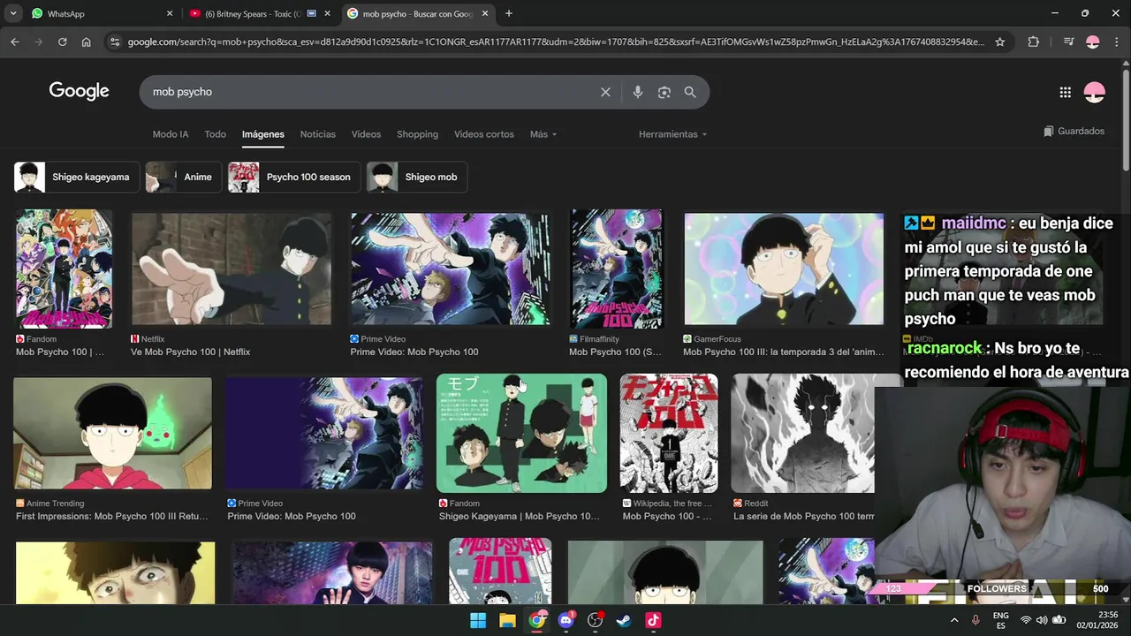This screenshot has width=1131, height=636.
Task: Open the Netflix Mob Psycho 100 thumbnail
Action: pos(232,269)
